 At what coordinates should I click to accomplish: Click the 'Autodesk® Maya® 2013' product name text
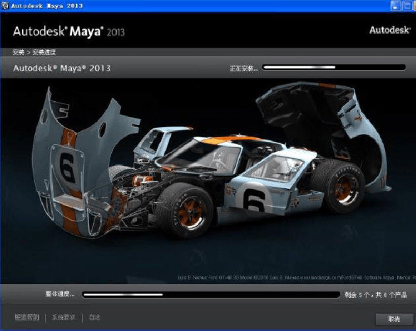tap(61, 68)
